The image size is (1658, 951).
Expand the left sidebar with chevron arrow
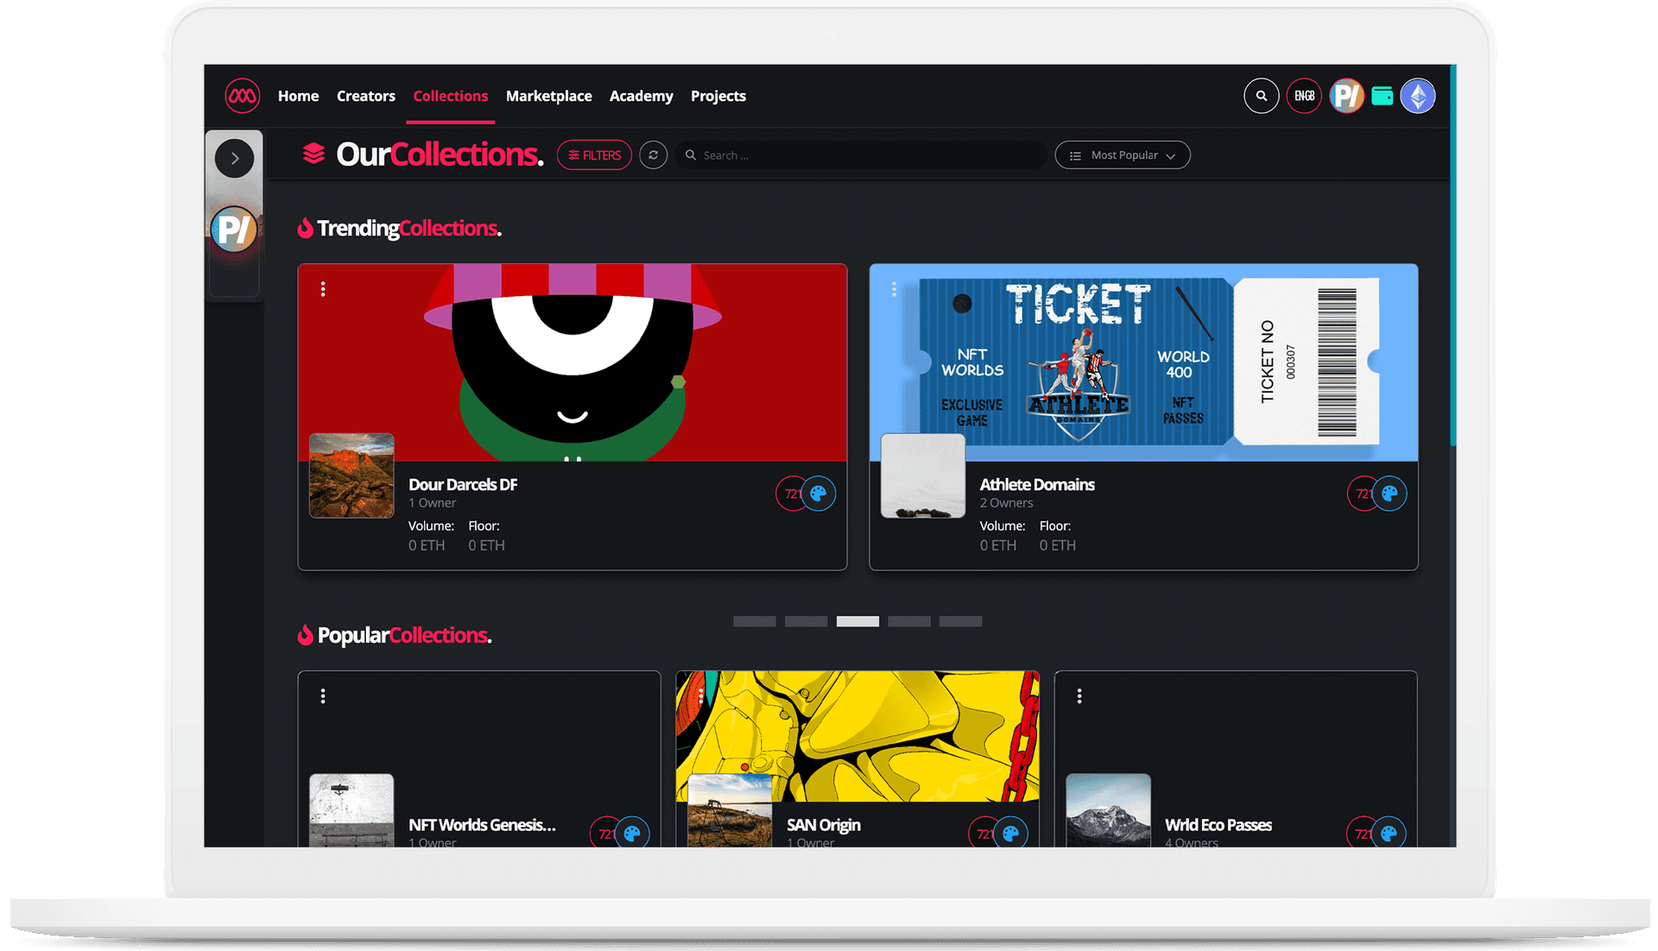click(x=234, y=159)
